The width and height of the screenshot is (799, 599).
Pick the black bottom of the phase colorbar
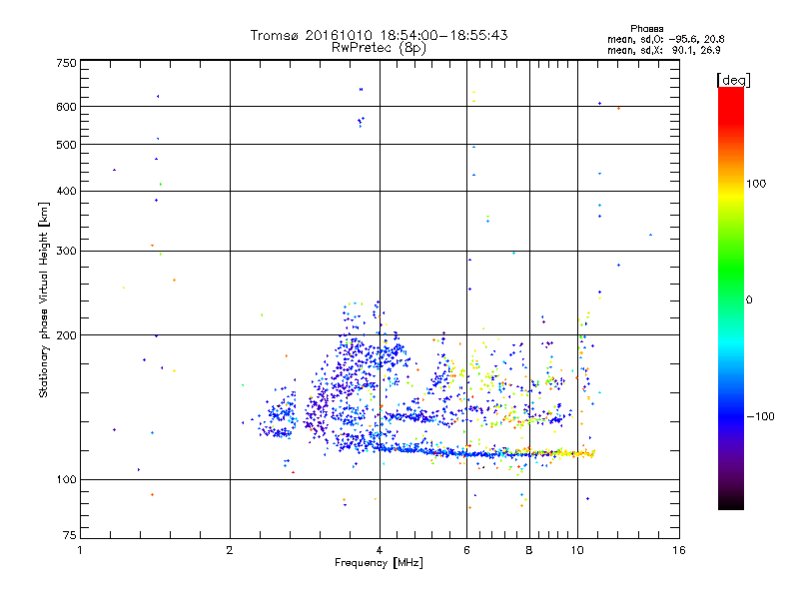pos(731,502)
